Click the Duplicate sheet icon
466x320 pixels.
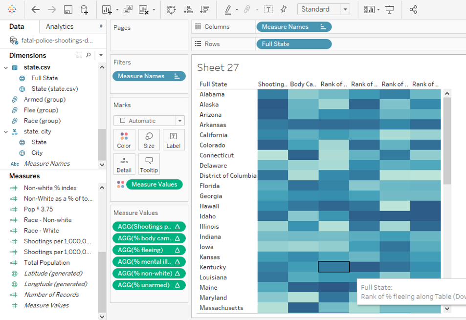pos(128,9)
